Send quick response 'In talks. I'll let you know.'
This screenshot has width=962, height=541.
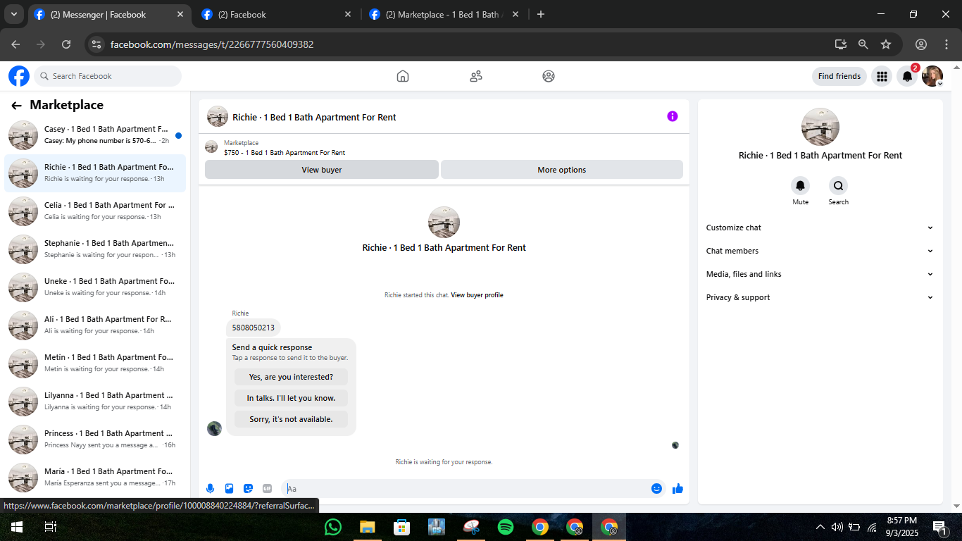point(291,398)
